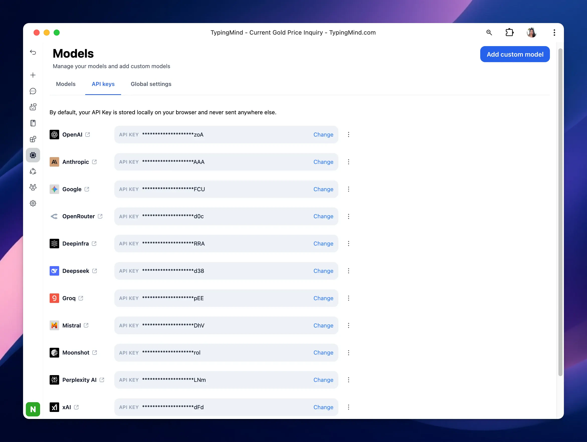The height and width of the screenshot is (442, 587).
Task: Open the OpenRouter row kebab menu
Action: click(x=348, y=216)
